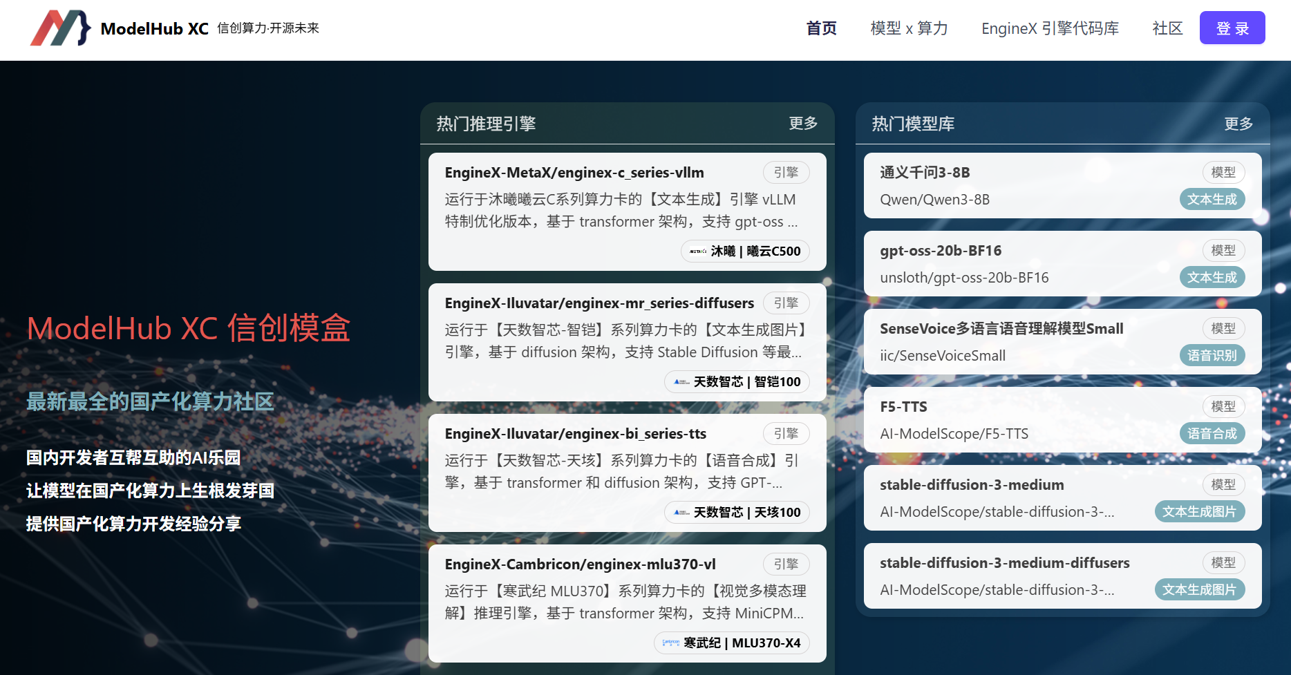The image size is (1291, 675).
Task: Click 文本生成图片 tag on stable-diffusion-3-medium card
Action: (1199, 512)
